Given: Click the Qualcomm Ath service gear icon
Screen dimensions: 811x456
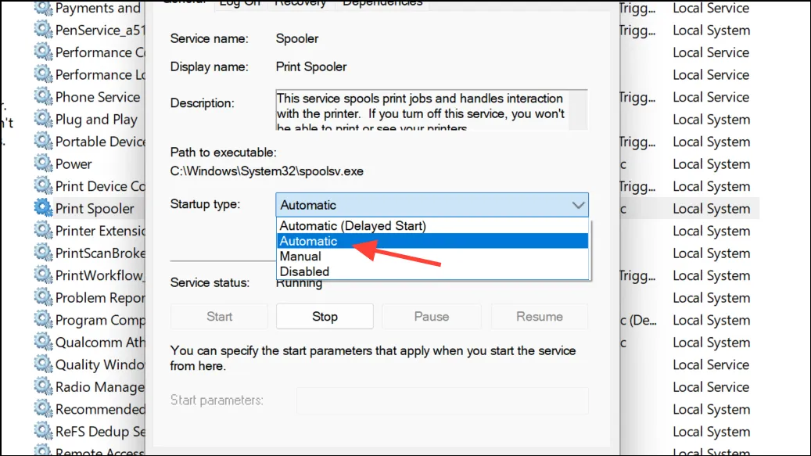Looking at the screenshot, I should tap(44, 343).
